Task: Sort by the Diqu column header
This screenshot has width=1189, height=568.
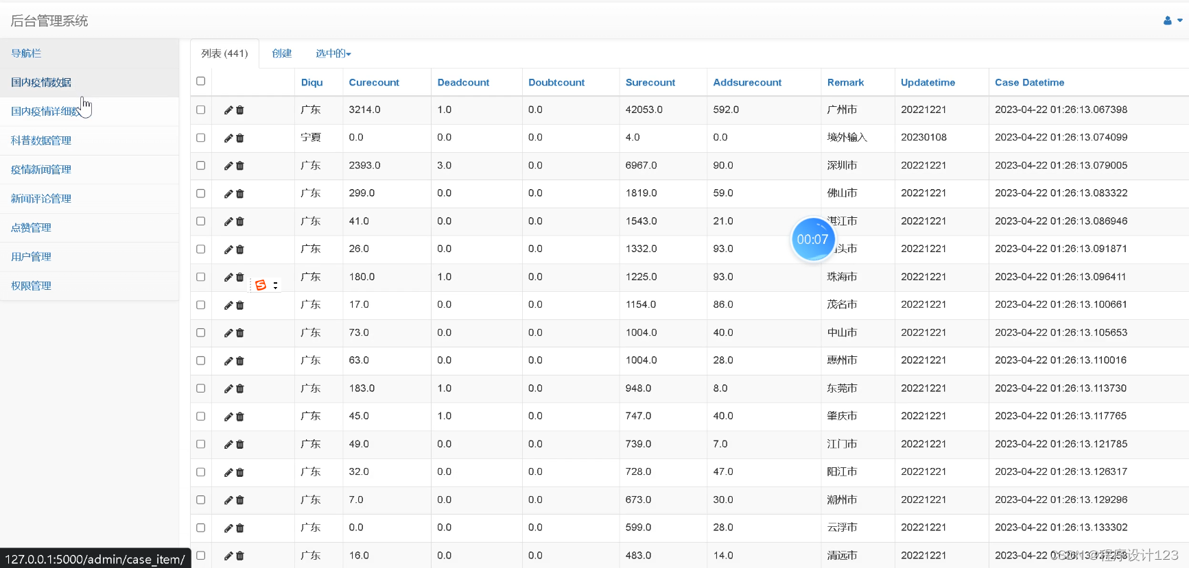Action: (x=311, y=82)
